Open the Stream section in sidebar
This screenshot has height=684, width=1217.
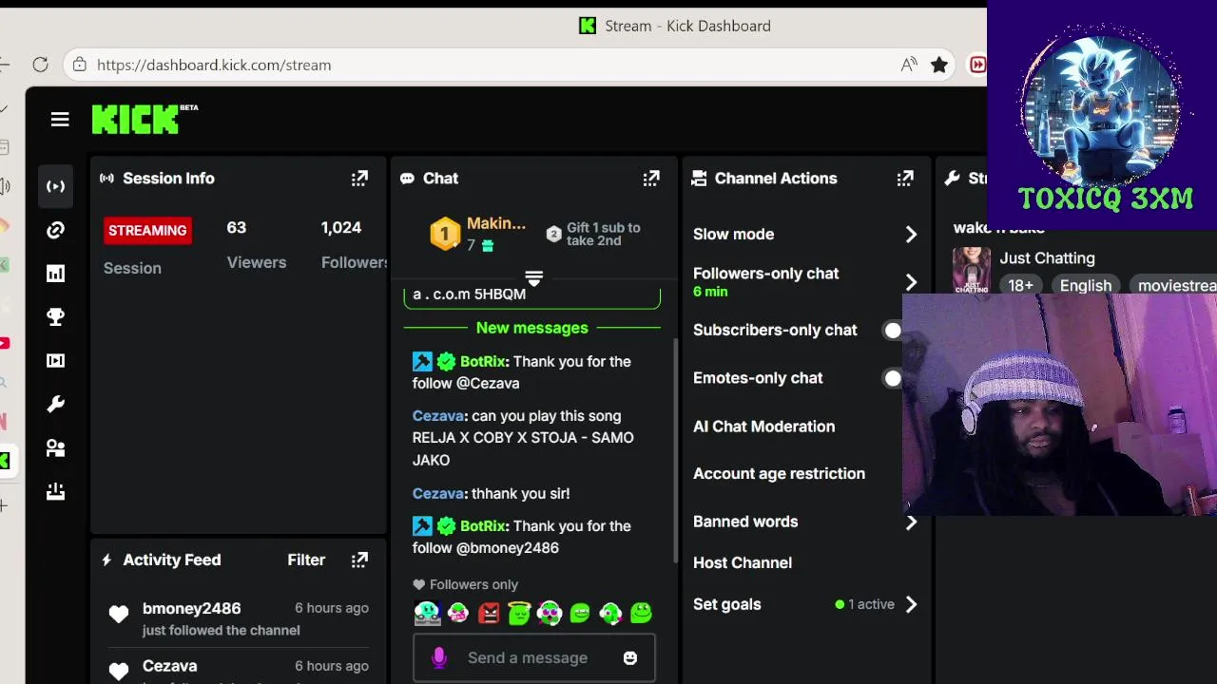point(56,186)
